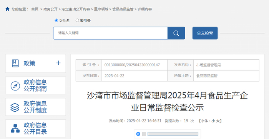Open 法定主动公开内容 breadcrumb link

76,9
